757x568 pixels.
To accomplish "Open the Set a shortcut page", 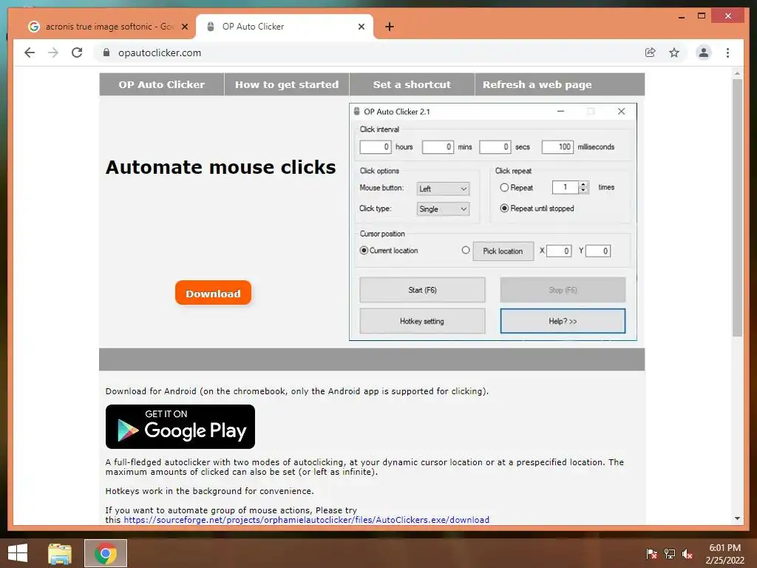I will pos(412,84).
